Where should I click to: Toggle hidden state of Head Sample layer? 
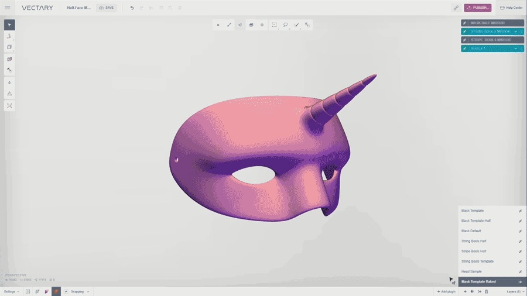coord(520,272)
